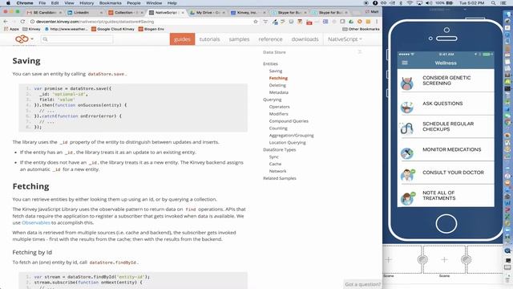Tap the Monitor Medications icon
The image size is (513, 289).
407,153
